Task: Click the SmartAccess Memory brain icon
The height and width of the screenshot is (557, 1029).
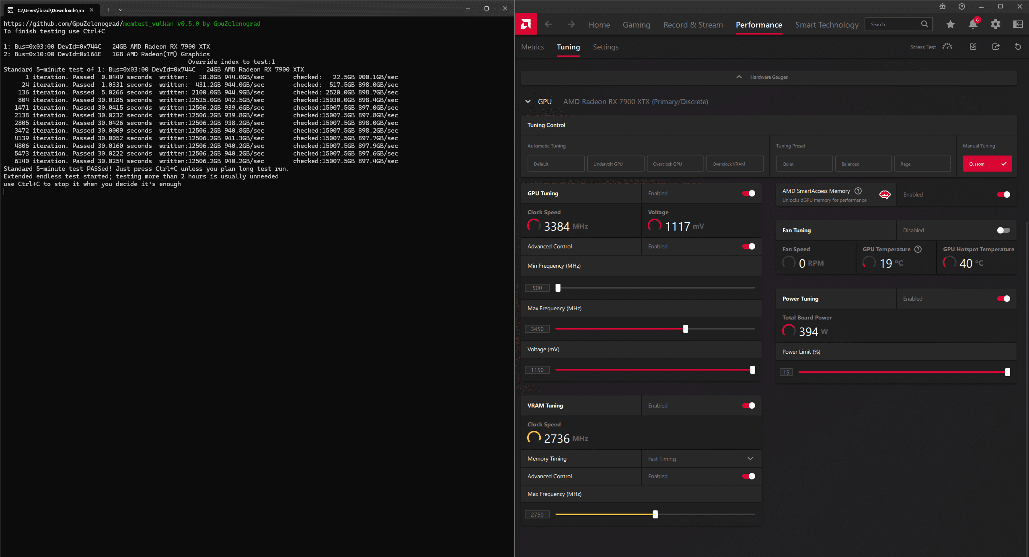Action: coord(885,195)
